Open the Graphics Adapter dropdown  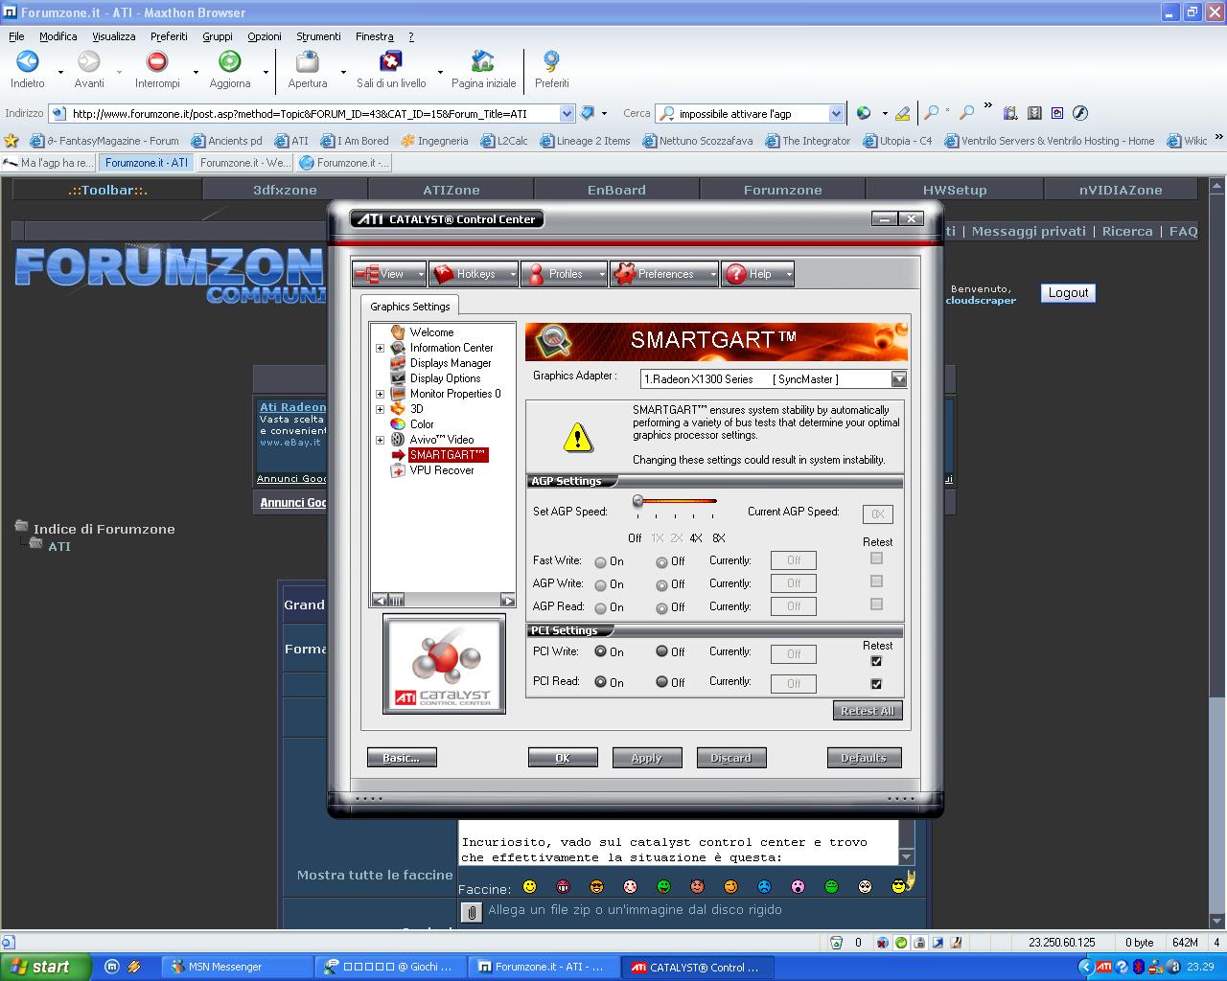pyautogui.click(x=898, y=379)
